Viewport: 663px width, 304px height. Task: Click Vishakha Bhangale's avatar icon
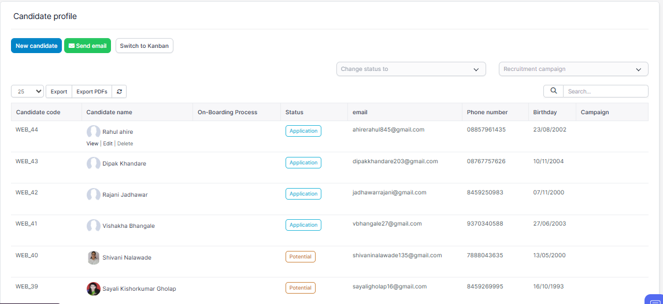tap(94, 226)
